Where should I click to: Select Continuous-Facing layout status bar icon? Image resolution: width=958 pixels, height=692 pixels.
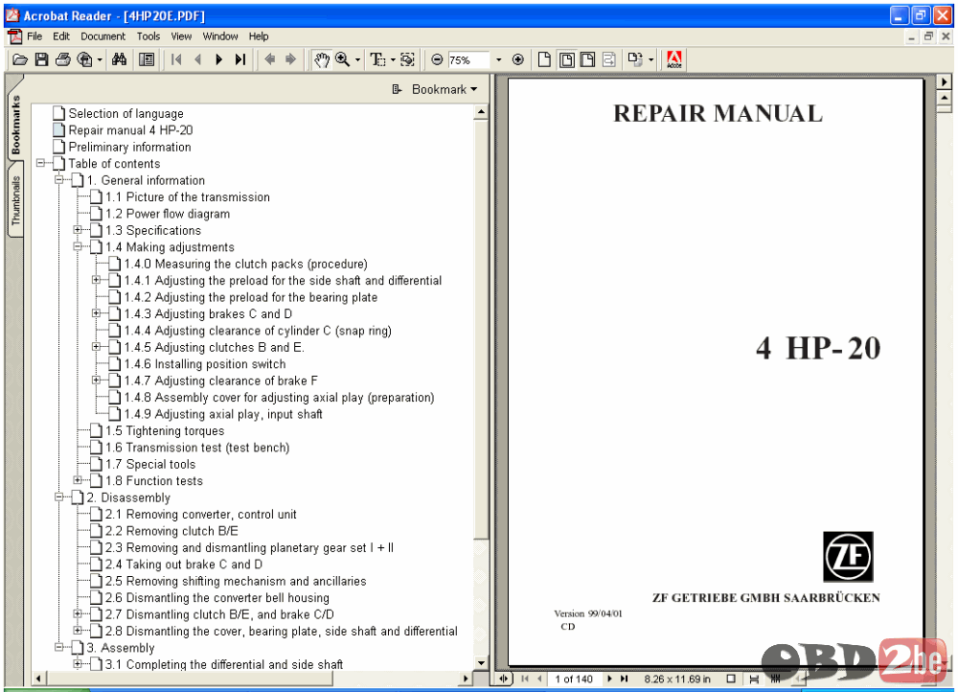tap(775, 679)
